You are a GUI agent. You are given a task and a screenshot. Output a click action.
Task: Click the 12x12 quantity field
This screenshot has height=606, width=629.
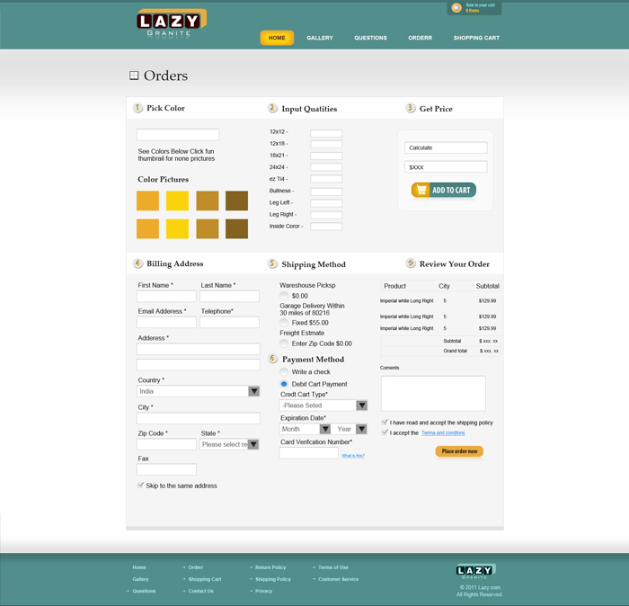pos(326,133)
